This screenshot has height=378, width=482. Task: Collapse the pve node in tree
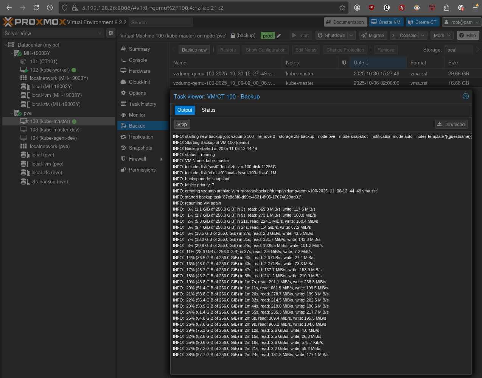[12, 113]
